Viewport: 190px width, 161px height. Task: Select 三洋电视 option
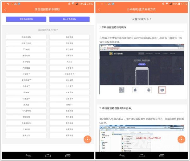(26, 129)
